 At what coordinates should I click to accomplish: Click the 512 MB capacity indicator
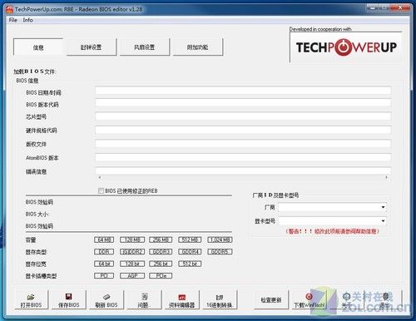pos(190,240)
